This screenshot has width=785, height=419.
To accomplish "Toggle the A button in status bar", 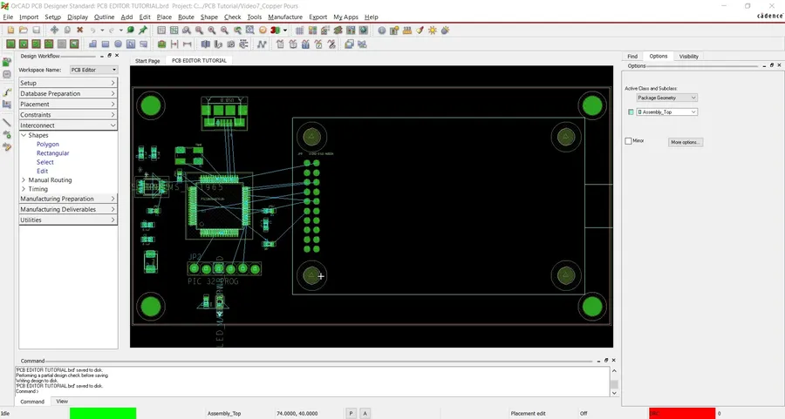I will pyautogui.click(x=365, y=414).
